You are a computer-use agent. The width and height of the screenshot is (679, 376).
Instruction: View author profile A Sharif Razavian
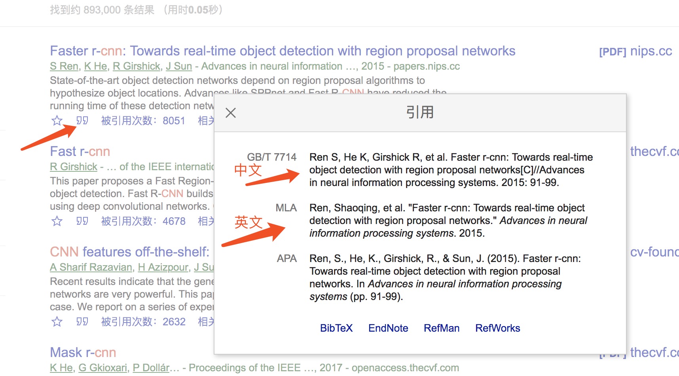[91, 268]
